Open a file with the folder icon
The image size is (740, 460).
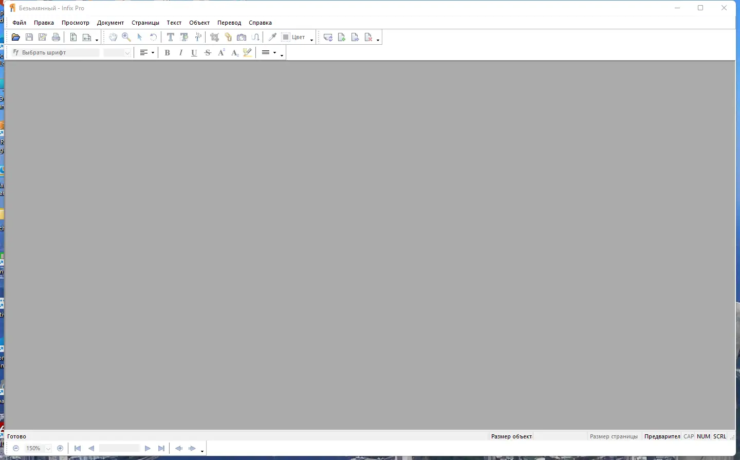(x=16, y=38)
